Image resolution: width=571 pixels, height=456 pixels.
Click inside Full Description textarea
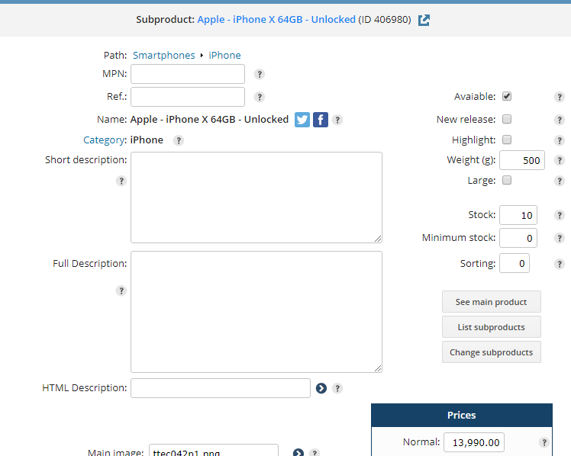[x=256, y=312]
